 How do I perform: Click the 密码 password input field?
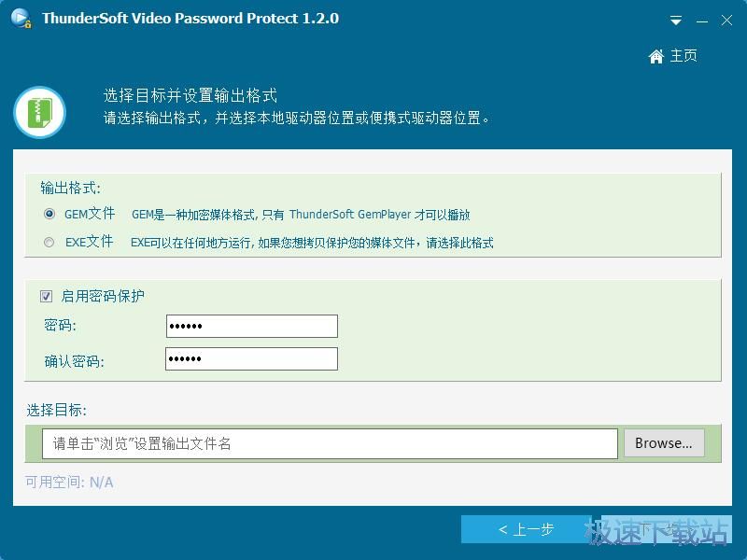(251, 326)
